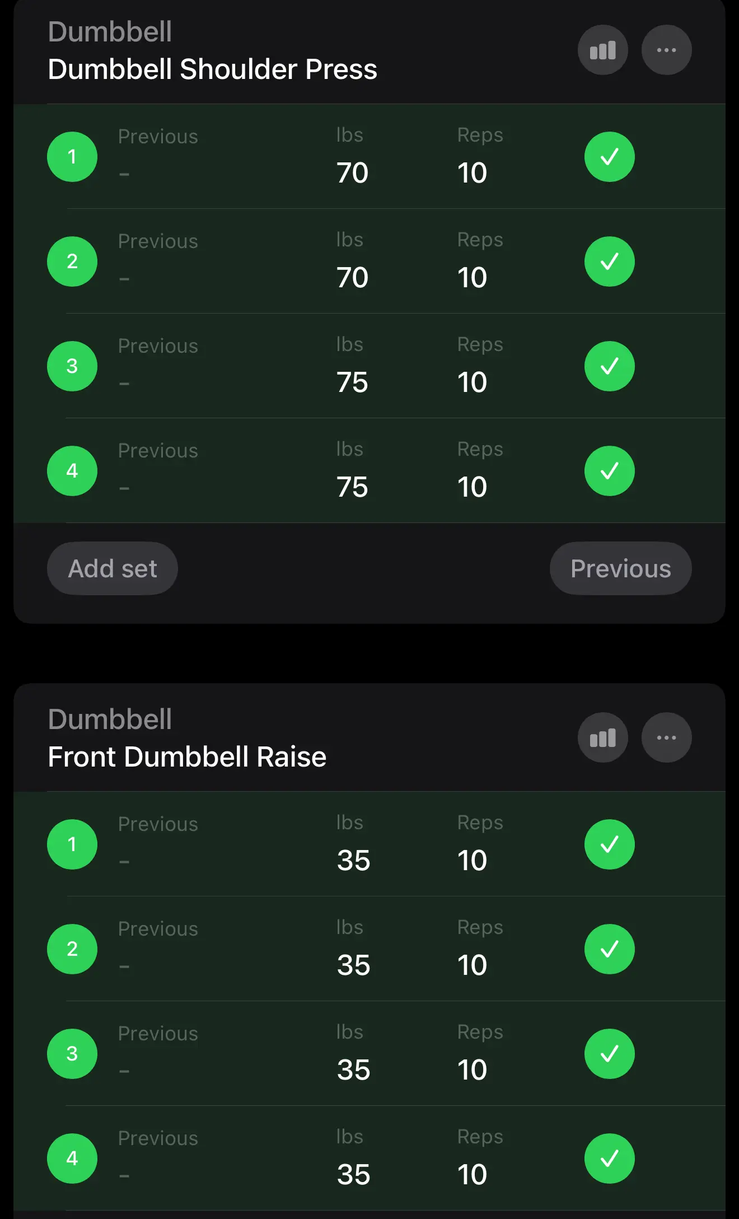The width and height of the screenshot is (739, 1219).
Task: Edit reps value in Shoulder Press set 2
Action: [472, 278]
